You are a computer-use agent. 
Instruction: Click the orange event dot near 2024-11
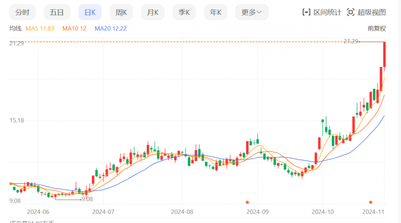click(371, 202)
